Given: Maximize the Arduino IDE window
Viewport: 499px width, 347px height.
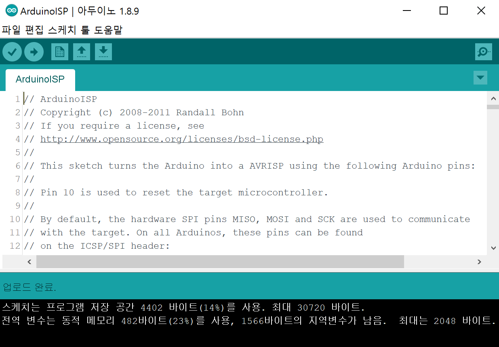Looking at the screenshot, I should tap(443, 11).
